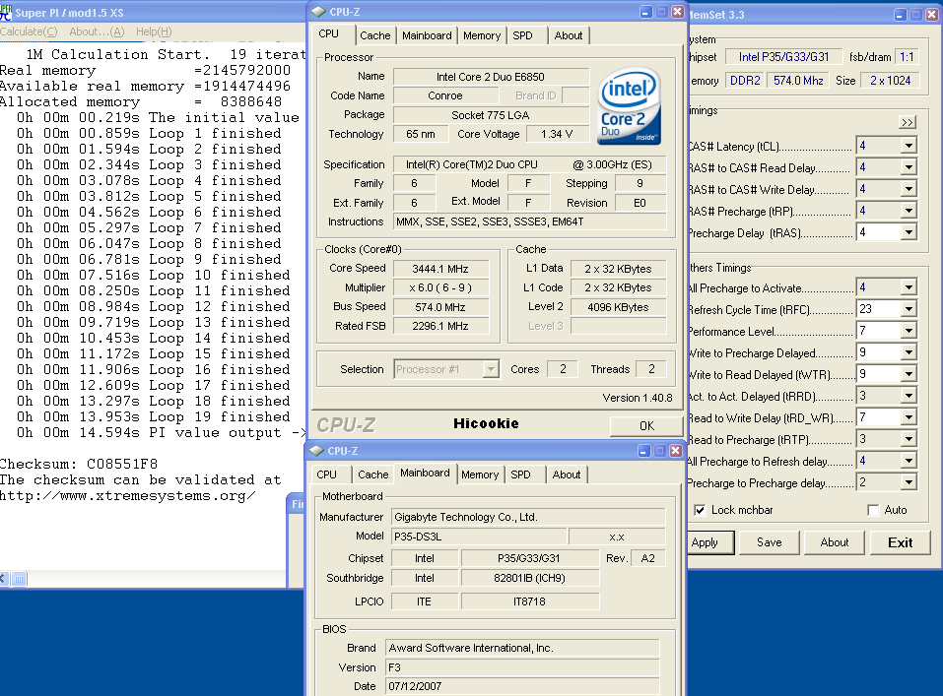Click the lower CPU-Z window title icon
943x696 pixels.
[x=317, y=451]
